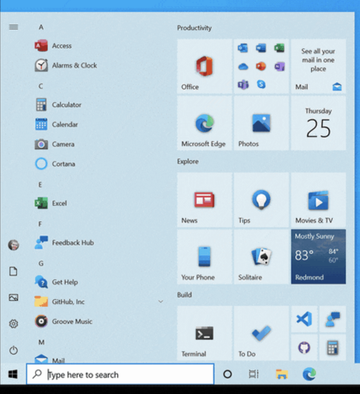Click the letter F section header
The image size is (360, 394).
tap(40, 224)
